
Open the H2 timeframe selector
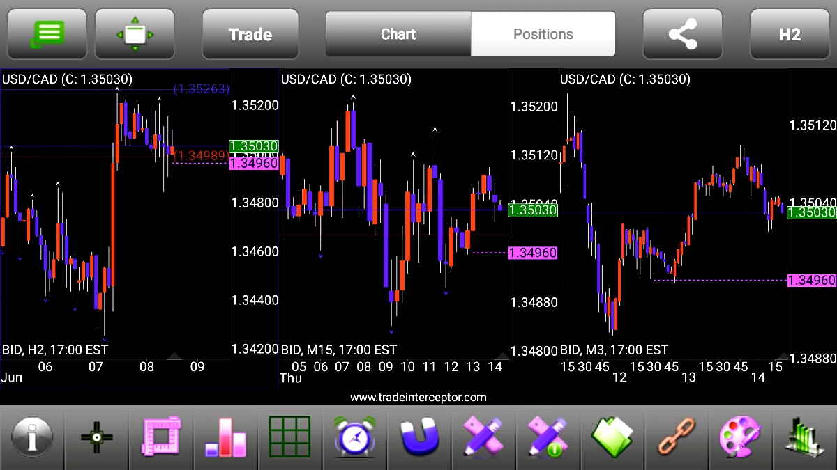click(790, 33)
